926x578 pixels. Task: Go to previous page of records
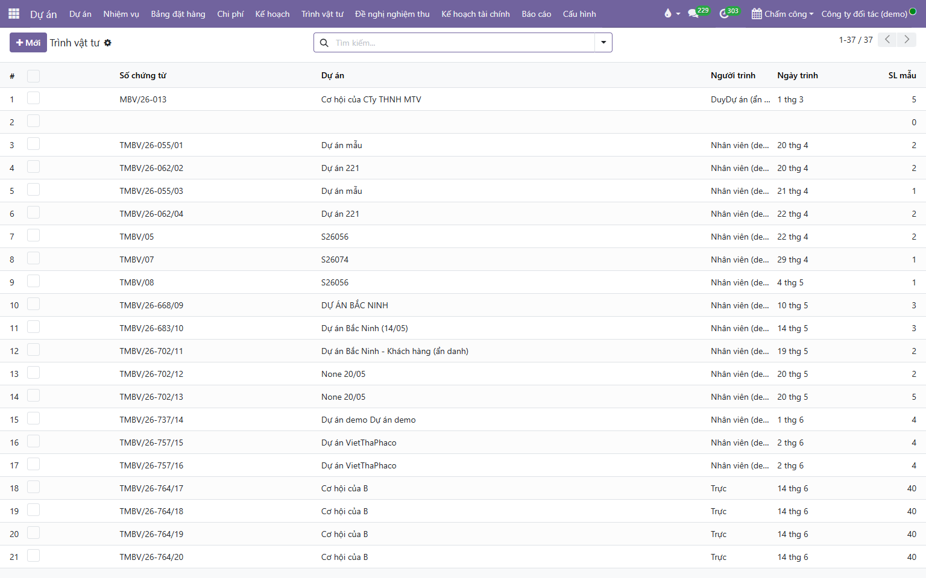[887, 40]
